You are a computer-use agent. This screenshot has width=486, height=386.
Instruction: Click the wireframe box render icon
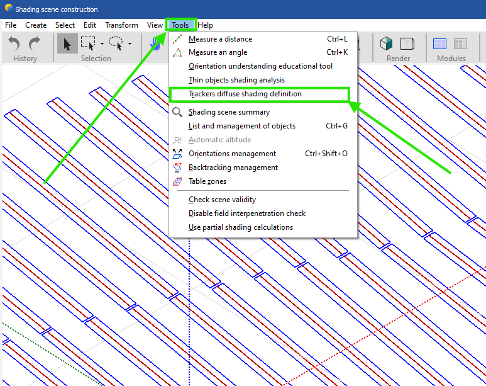point(407,44)
